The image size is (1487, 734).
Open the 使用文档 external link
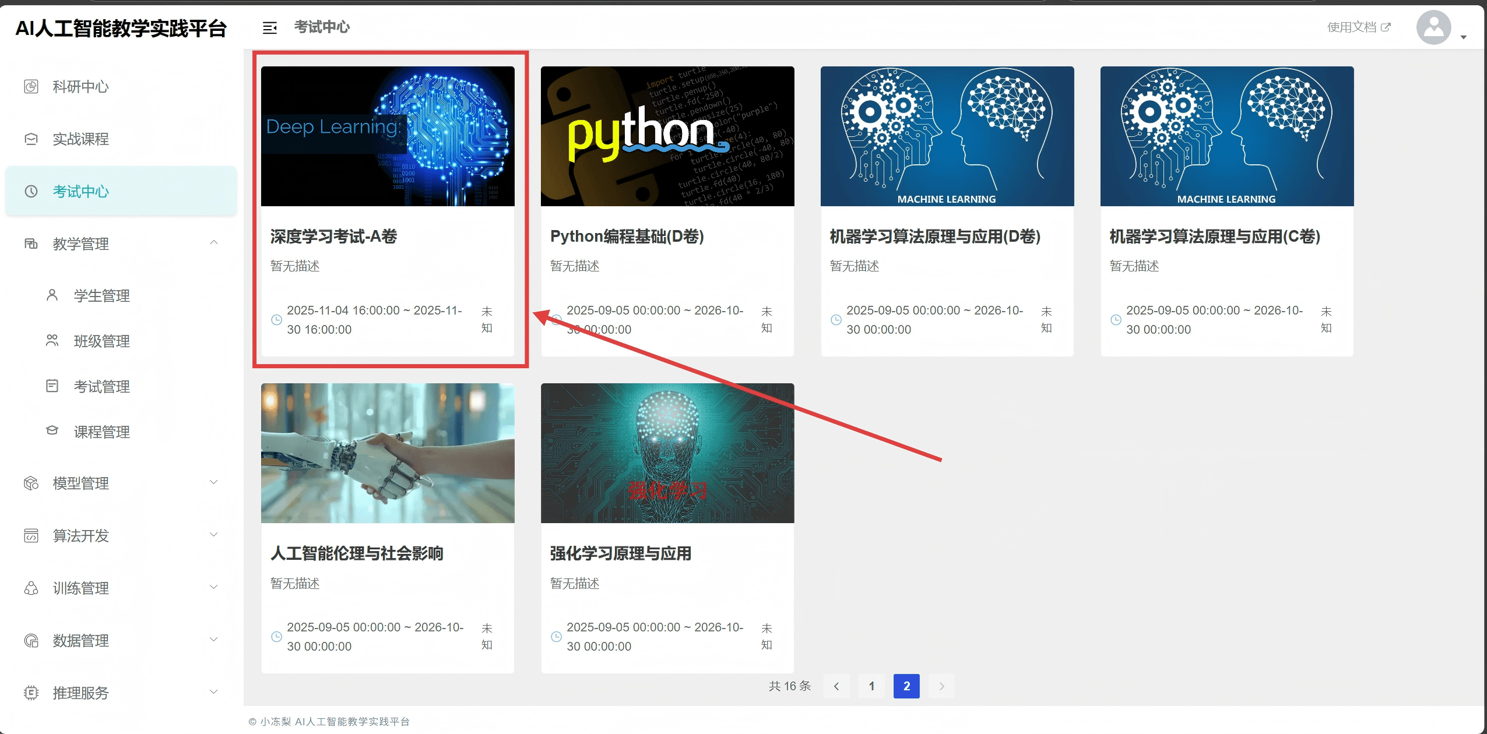(1358, 27)
